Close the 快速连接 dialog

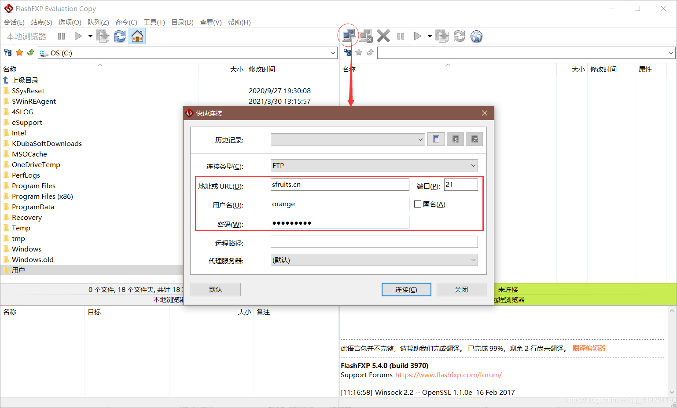pos(485,113)
